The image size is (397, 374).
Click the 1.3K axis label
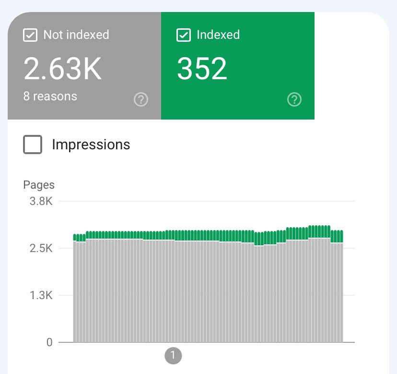(x=41, y=295)
